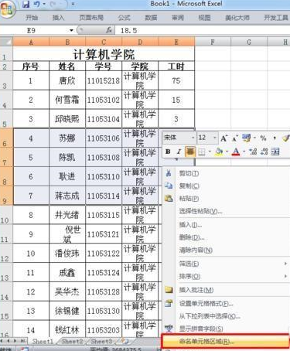Image resolution: width=290 pixels, height=351 pixels.
Task: Switch to Sheet3 tab
Action: tap(101, 341)
